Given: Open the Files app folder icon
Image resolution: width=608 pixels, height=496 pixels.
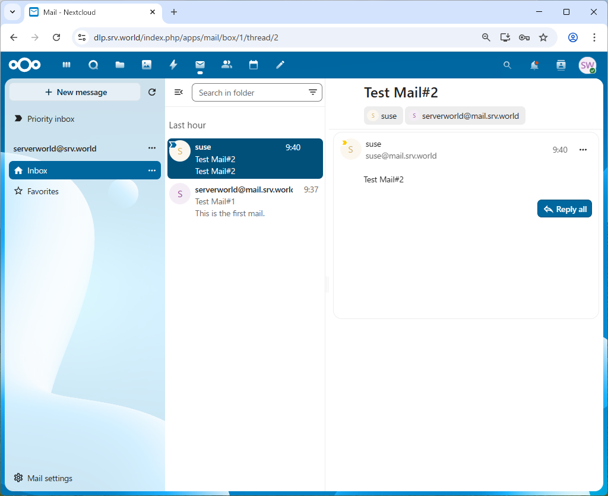Looking at the screenshot, I should pos(120,65).
